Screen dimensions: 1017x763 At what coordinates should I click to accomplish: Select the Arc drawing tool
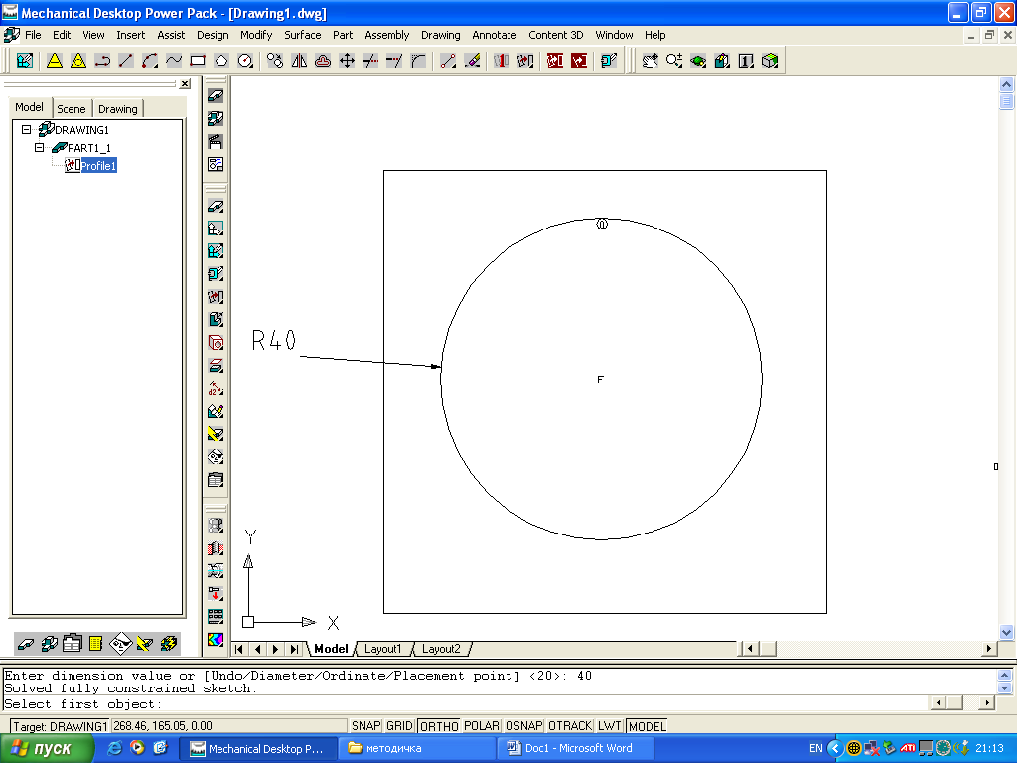tap(150, 61)
